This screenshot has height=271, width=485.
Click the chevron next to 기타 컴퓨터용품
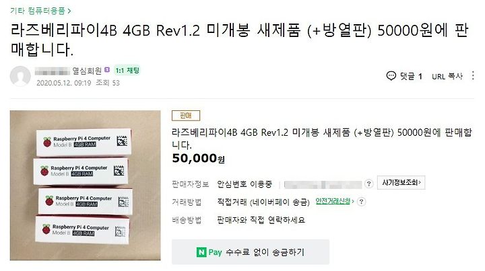69,11
